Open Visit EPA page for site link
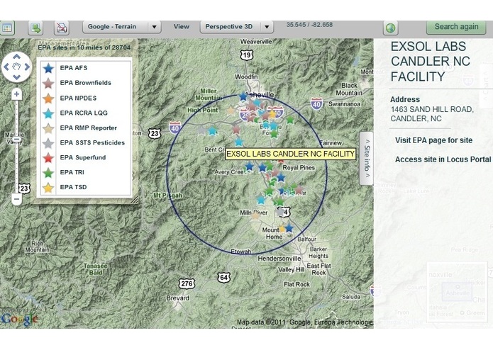The image size is (493, 350). 433,140
